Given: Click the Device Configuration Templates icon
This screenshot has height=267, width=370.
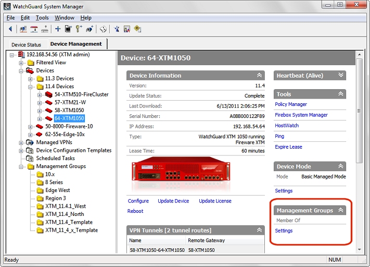Looking at the screenshot, I should [x=30, y=150].
